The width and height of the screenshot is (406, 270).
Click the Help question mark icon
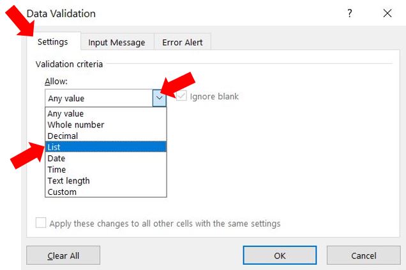(349, 13)
